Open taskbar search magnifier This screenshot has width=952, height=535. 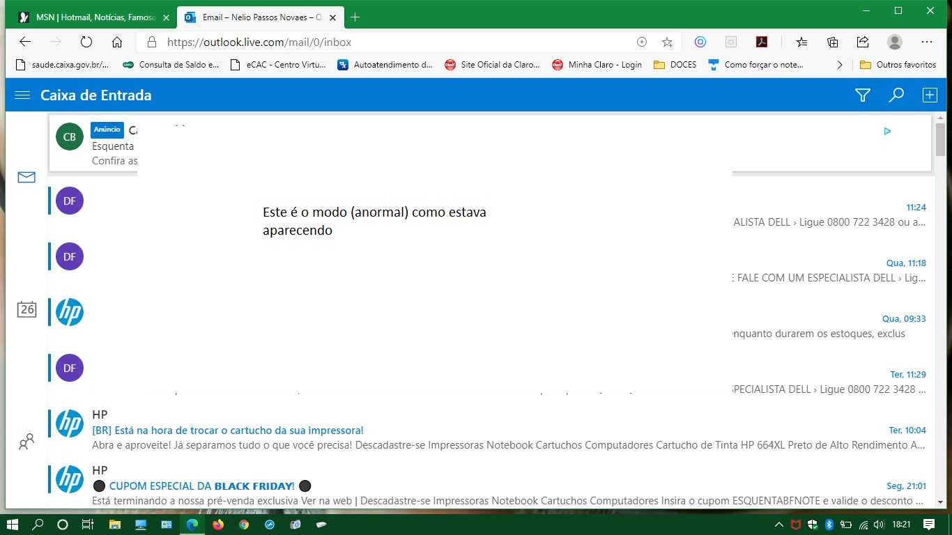[38, 525]
